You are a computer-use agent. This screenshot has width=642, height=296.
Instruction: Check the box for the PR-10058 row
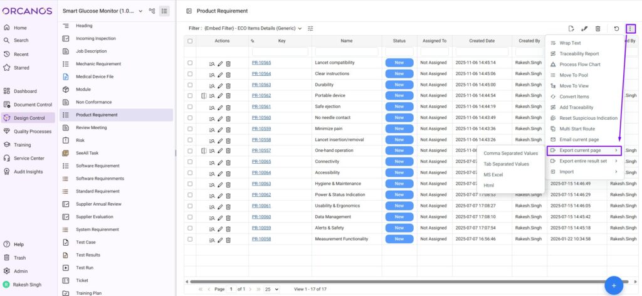click(x=190, y=239)
